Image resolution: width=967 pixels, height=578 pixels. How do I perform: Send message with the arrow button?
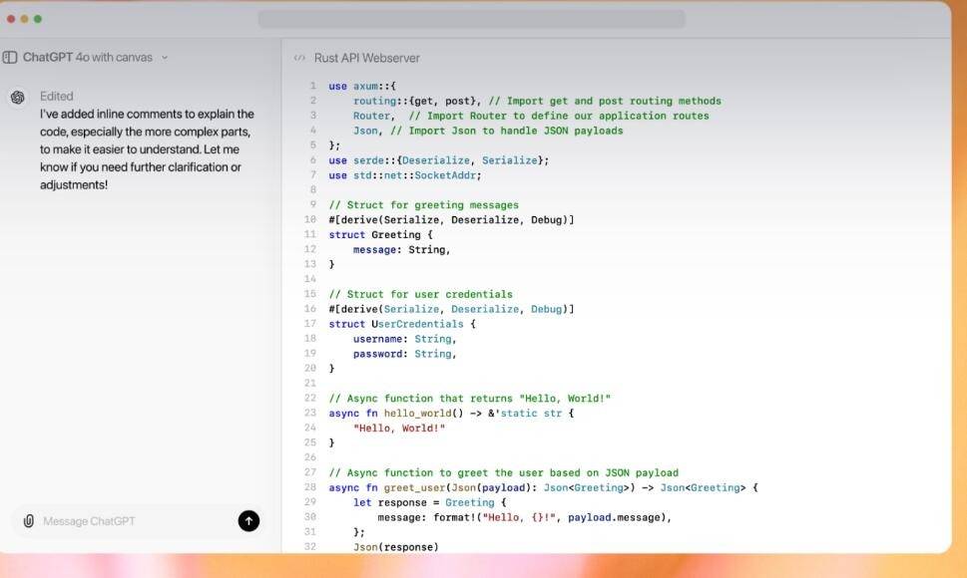click(x=248, y=521)
